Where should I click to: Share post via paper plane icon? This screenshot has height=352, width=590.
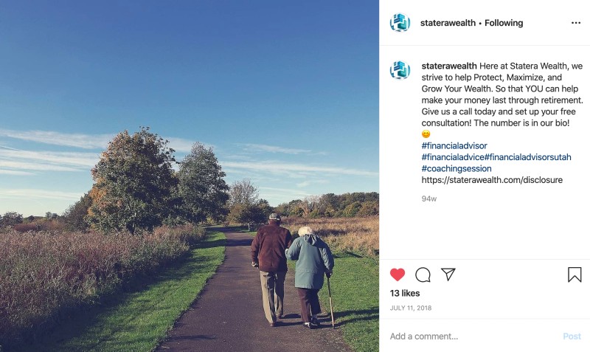pyautogui.click(x=448, y=275)
